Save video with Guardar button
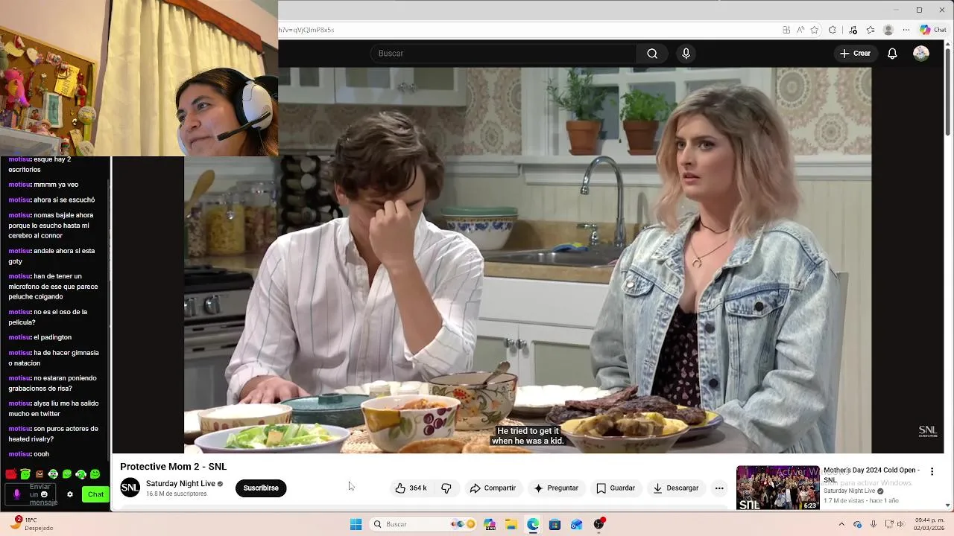This screenshot has height=536, width=954. click(616, 488)
